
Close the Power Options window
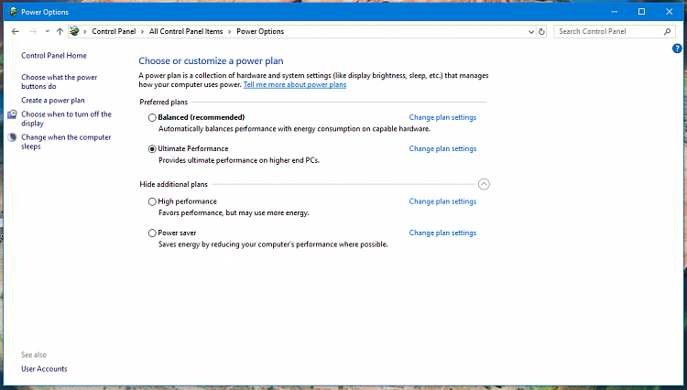669,12
